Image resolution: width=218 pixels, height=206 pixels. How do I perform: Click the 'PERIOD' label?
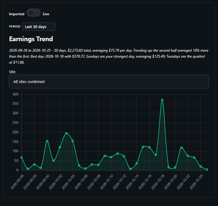(x=15, y=26)
